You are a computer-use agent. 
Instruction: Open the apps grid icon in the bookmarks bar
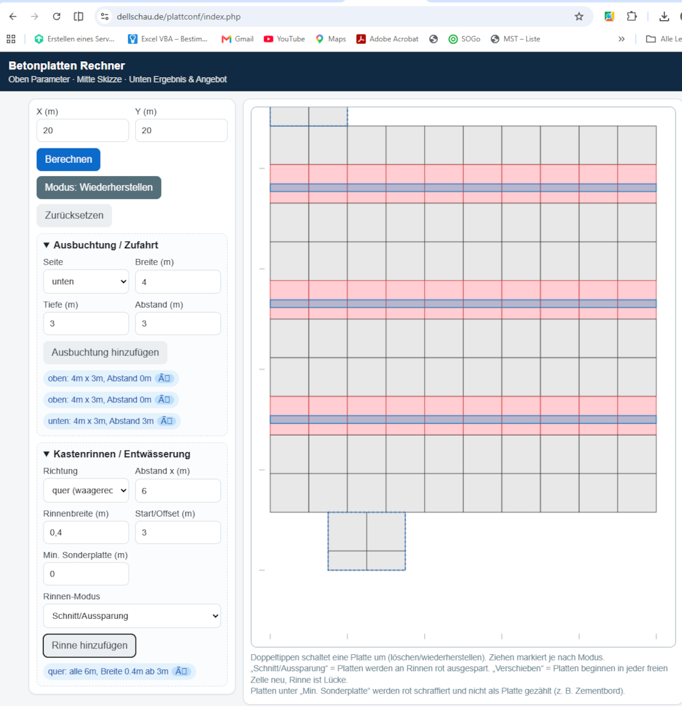coord(11,39)
